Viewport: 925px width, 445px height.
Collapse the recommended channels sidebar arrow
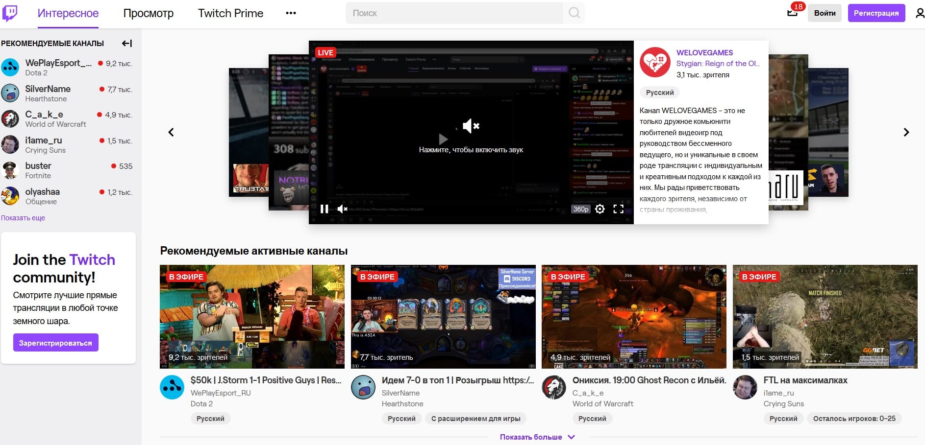[127, 44]
